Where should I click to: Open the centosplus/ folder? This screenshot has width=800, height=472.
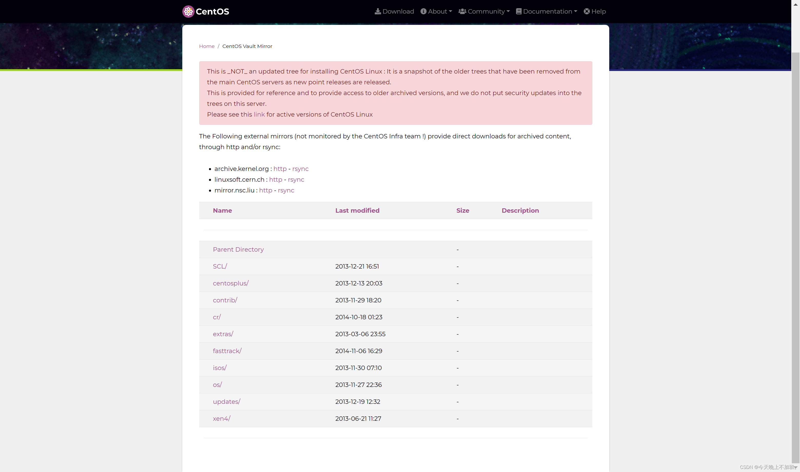(231, 283)
